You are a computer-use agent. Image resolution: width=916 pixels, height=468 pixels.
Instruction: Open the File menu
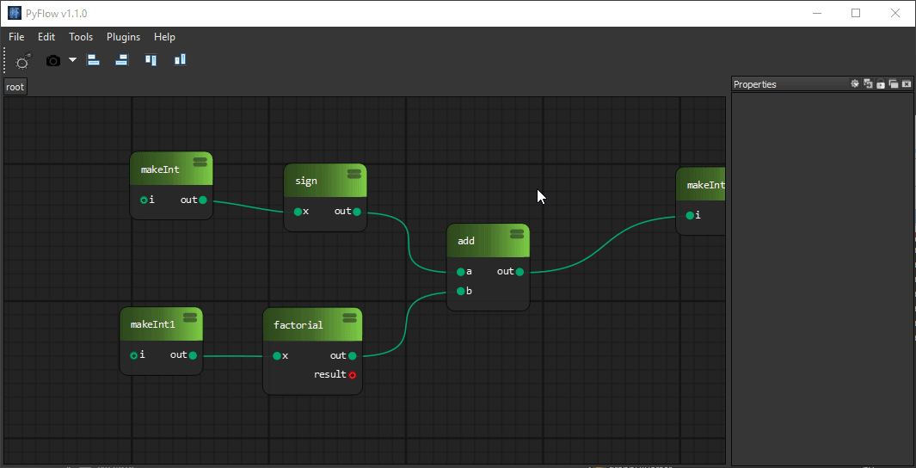(x=17, y=37)
